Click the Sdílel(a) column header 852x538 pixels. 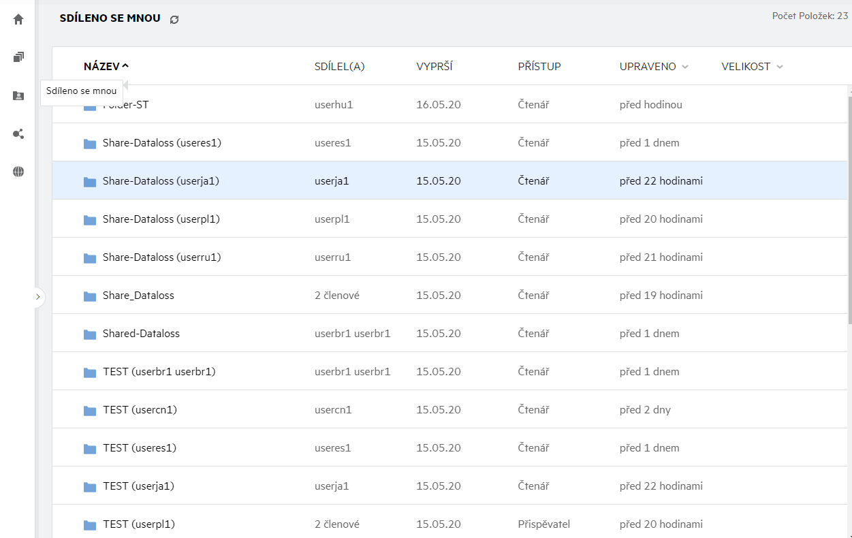click(339, 67)
